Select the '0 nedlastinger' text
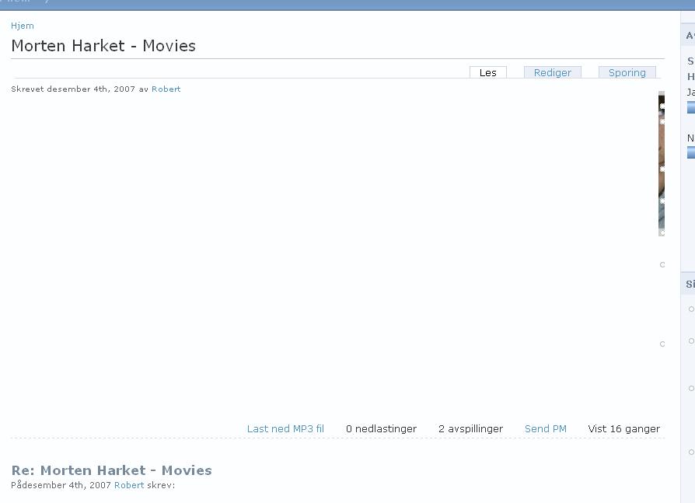Viewport: 695px width, 503px height. tap(381, 429)
